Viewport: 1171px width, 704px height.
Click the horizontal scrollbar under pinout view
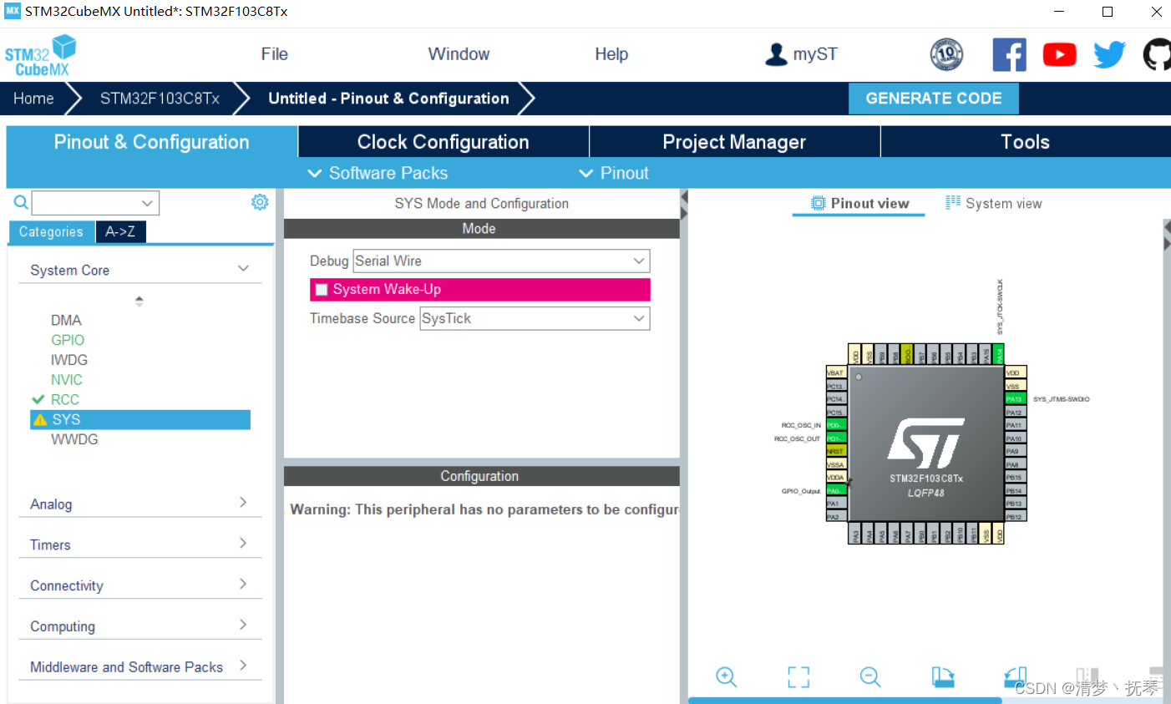[844, 701]
